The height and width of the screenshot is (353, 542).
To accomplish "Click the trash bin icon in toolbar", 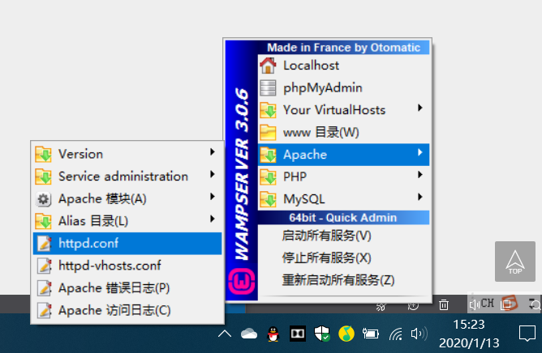I will (444, 304).
